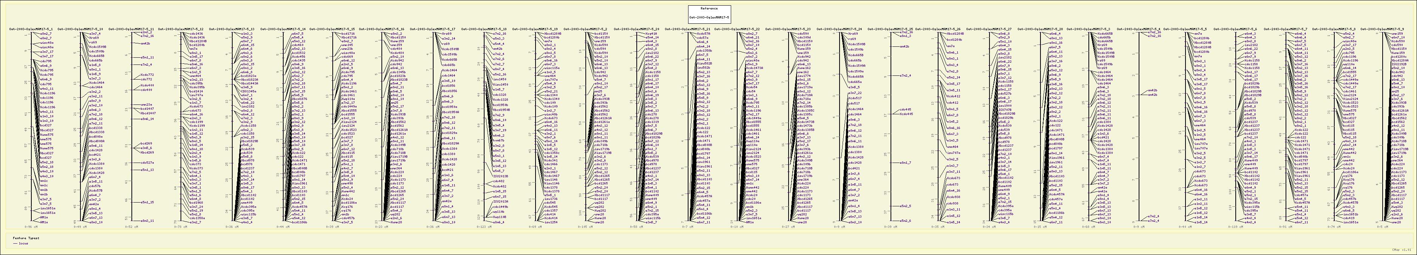Select locus cdo1436 on map 5_12
Viewport: 1417px width, 255px height.
click(x=196, y=33)
